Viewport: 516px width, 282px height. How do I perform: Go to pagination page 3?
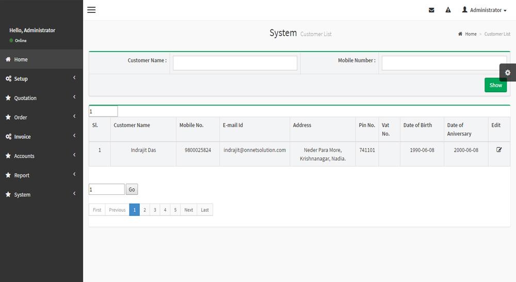[155, 210]
